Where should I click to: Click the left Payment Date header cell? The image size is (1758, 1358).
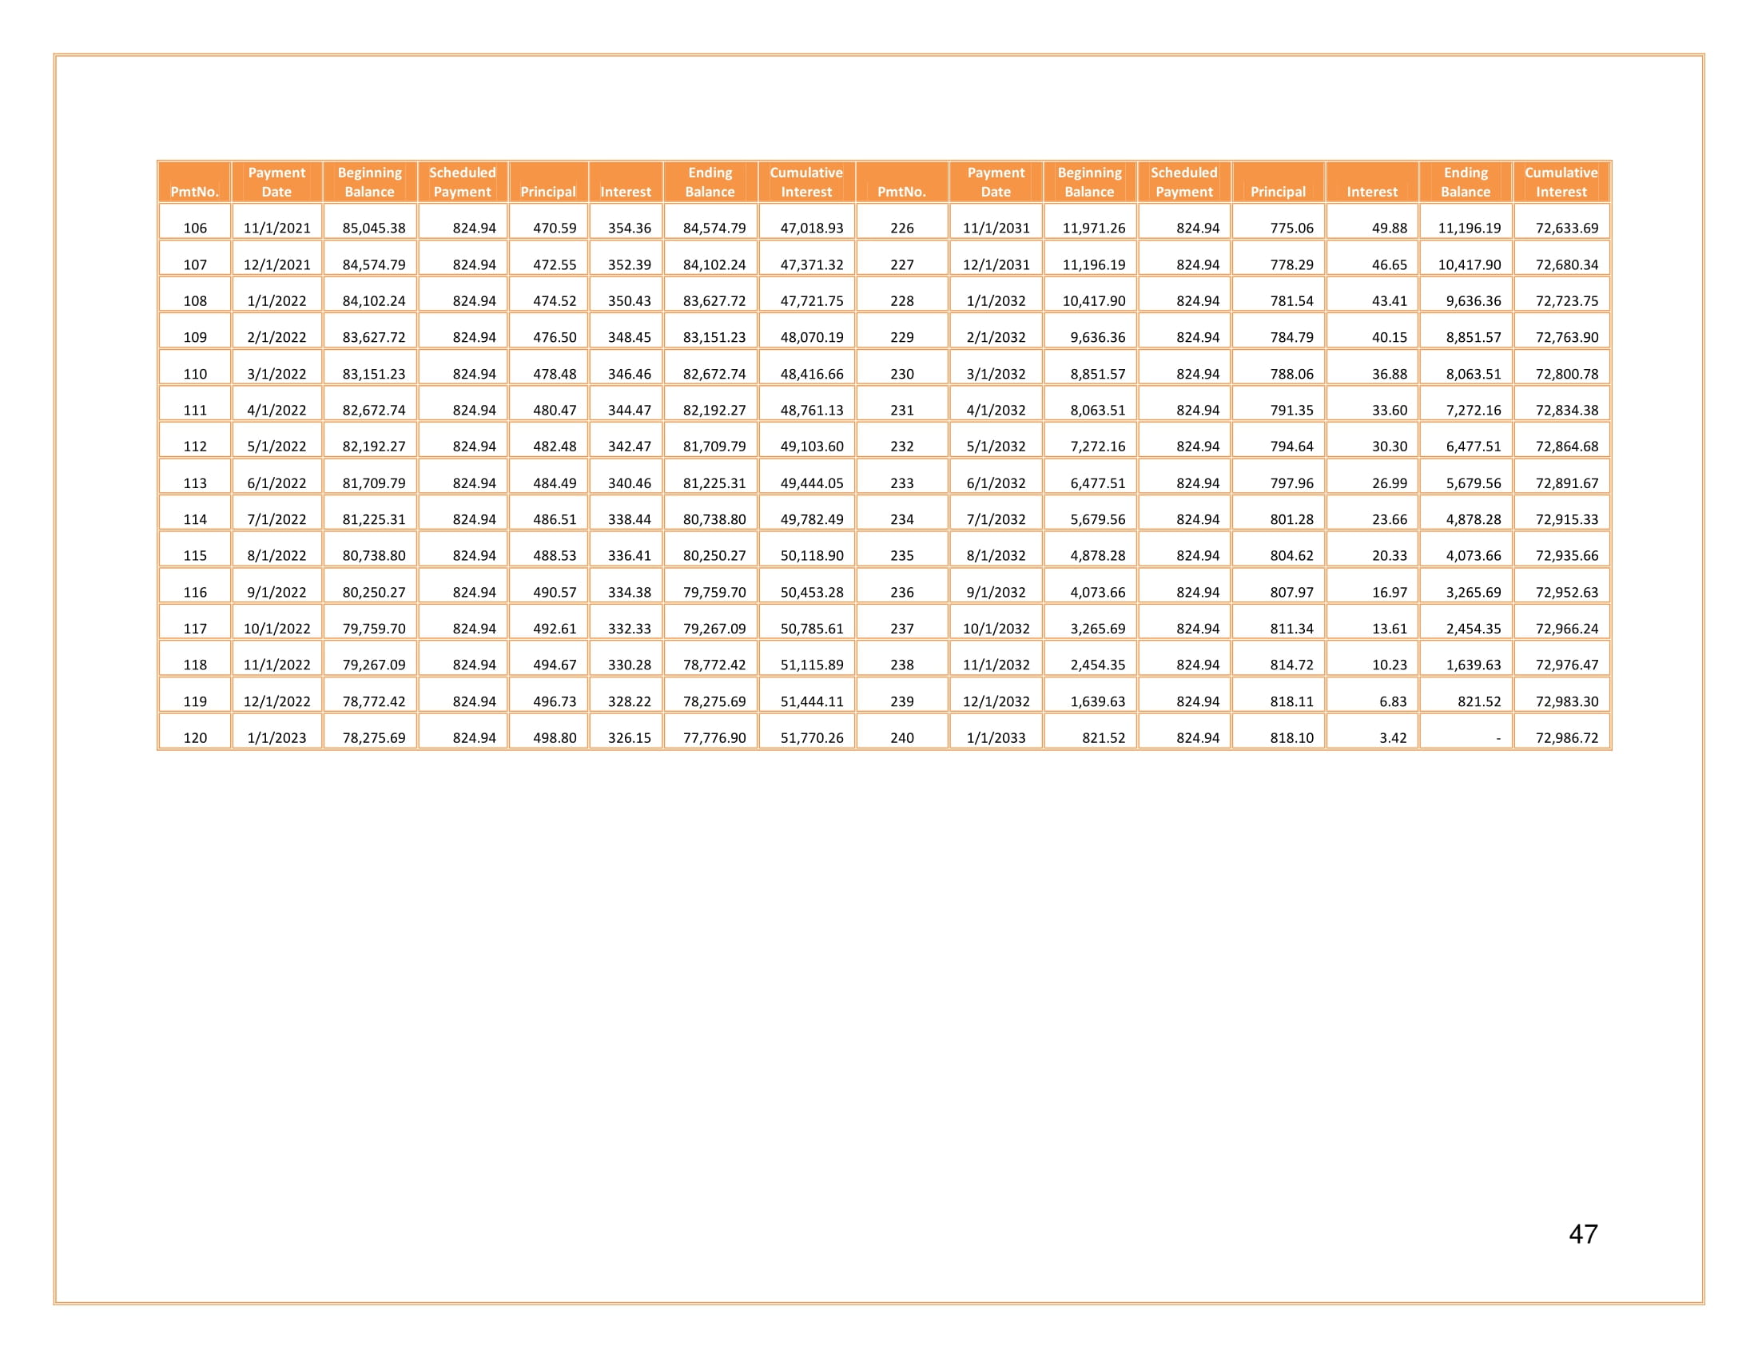(x=277, y=182)
